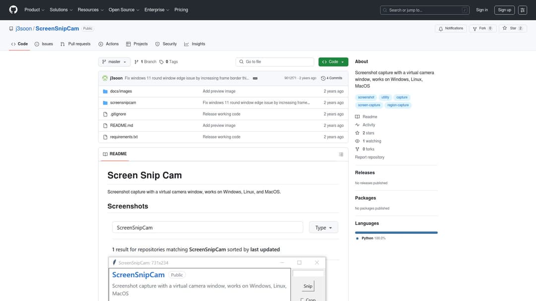This screenshot has width=536, height=301.
Task: Click the history clock icon by 4 Commits
Action: tap(323, 78)
